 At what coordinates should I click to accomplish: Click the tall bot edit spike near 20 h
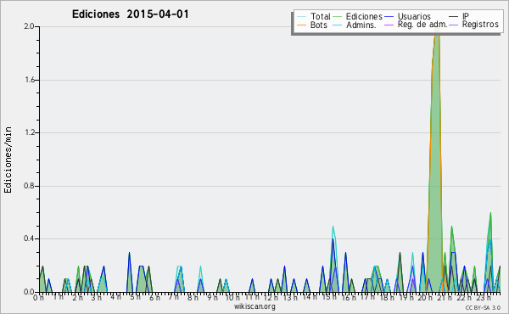coord(435,162)
